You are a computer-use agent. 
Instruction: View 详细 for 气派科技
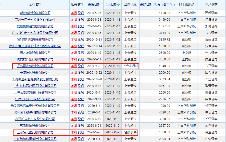pyautogui.click(x=73, y=126)
